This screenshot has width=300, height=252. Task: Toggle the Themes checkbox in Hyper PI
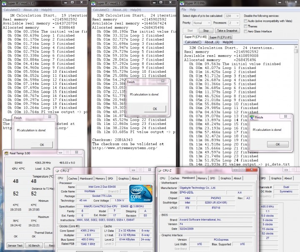[245, 26]
